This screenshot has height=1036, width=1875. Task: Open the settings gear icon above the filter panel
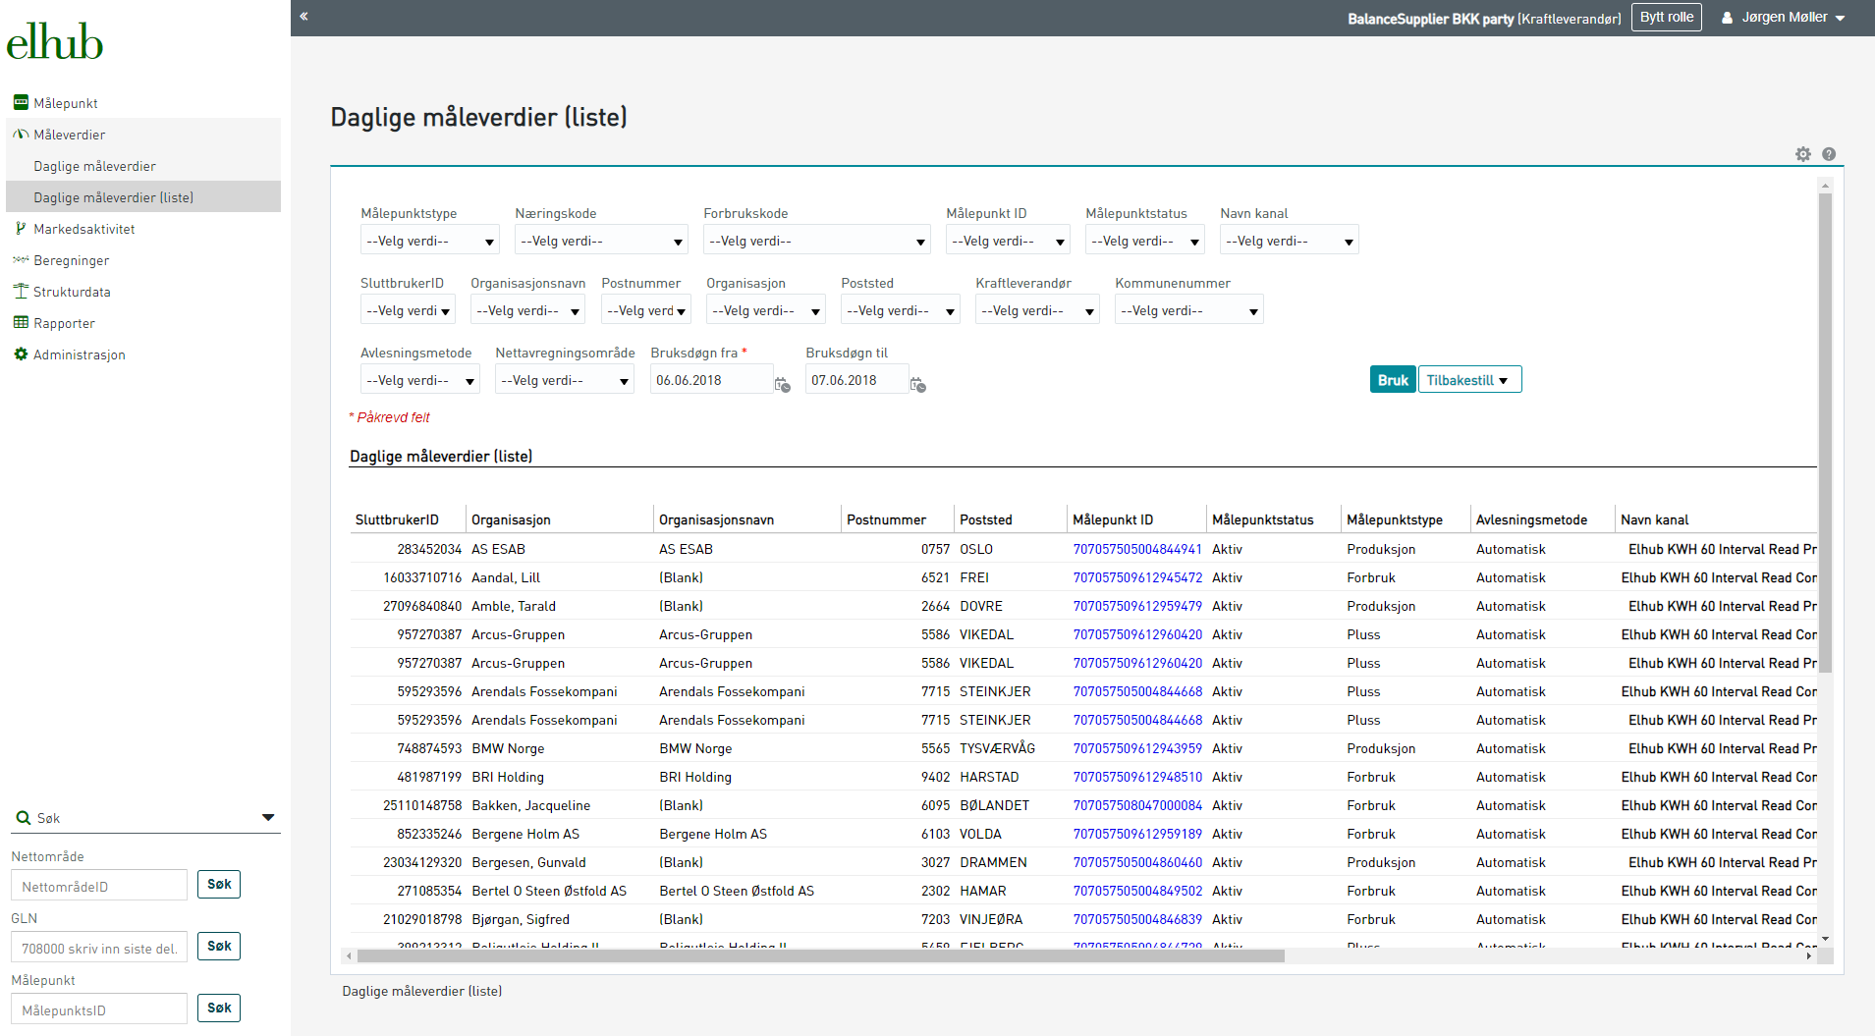[1803, 154]
